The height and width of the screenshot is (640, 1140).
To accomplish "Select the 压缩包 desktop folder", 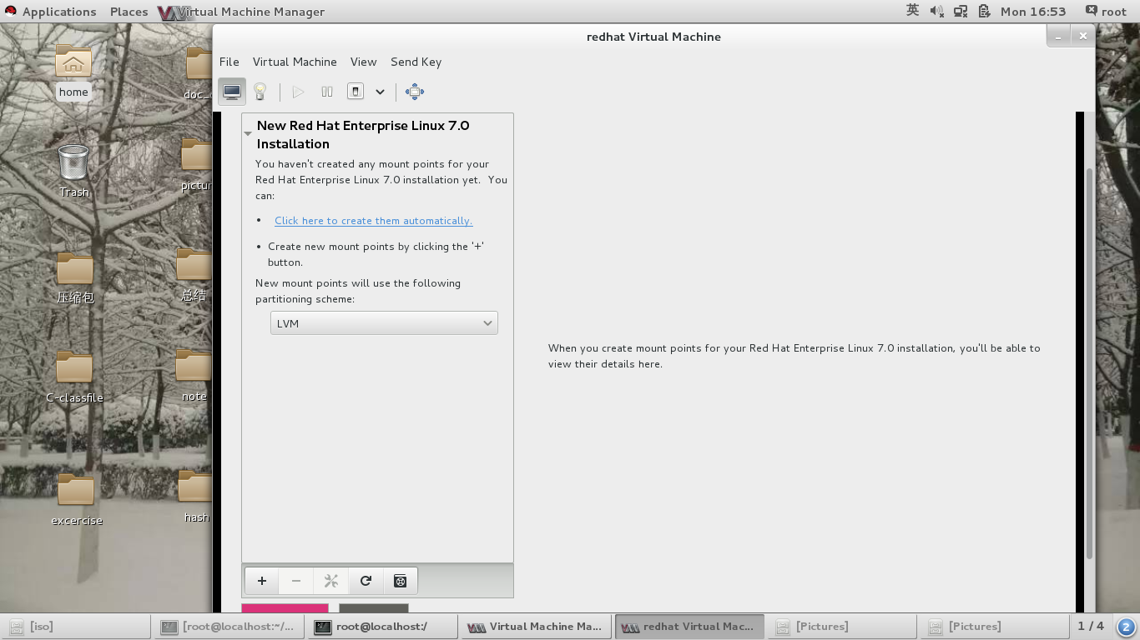I will click(74, 278).
